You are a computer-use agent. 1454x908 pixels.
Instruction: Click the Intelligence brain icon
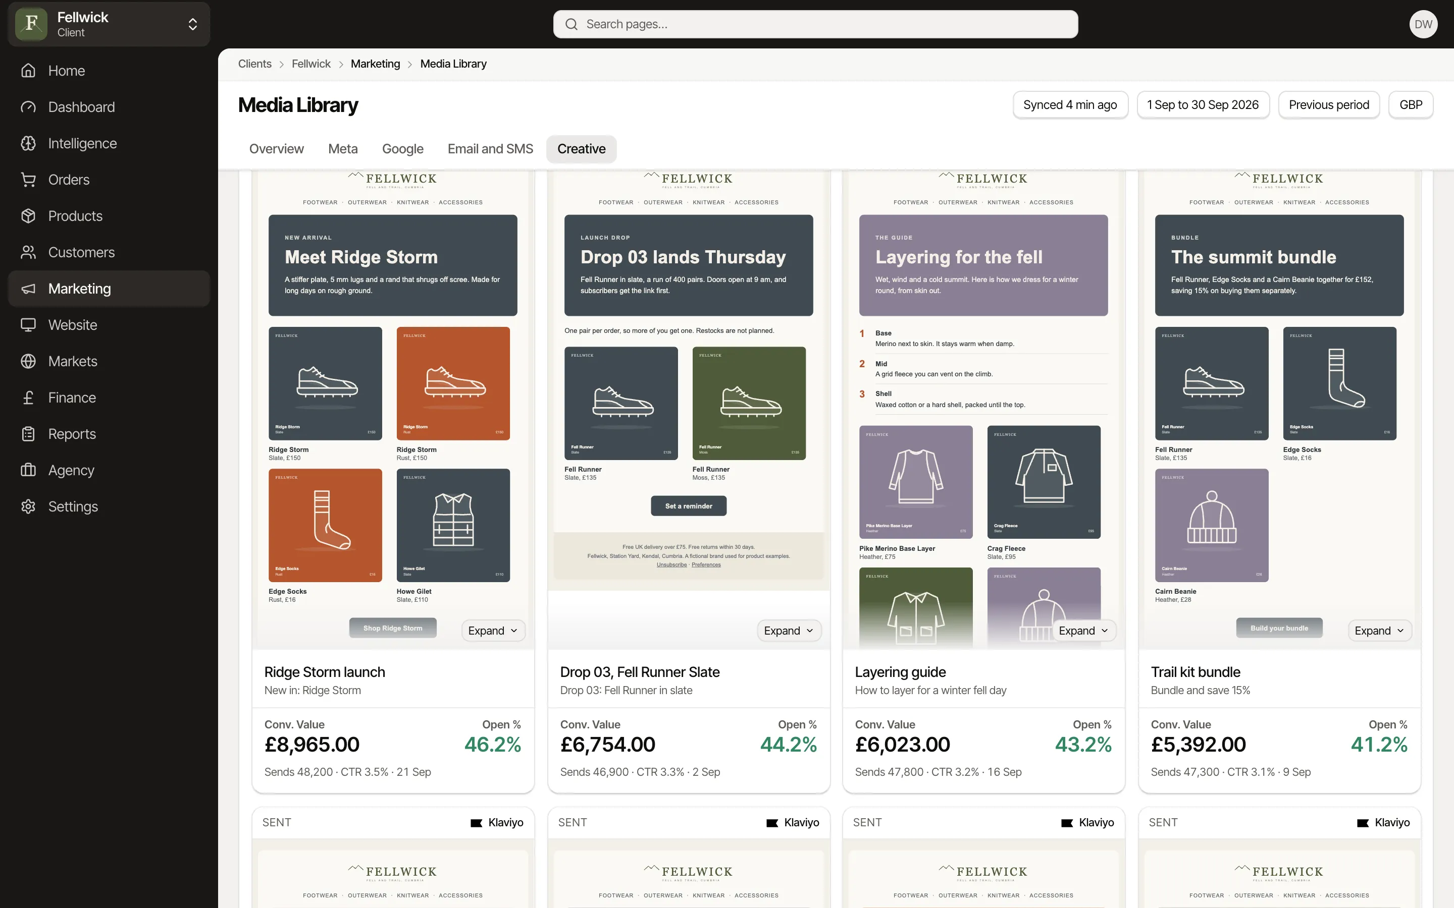point(28,144)
